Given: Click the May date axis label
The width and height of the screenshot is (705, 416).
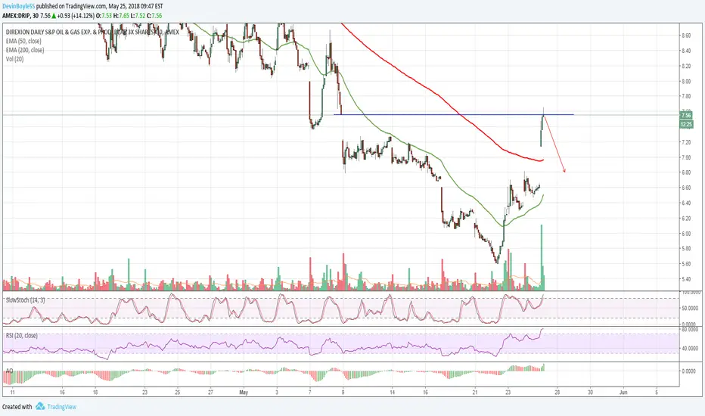Looking at the screenshot, I should tap(244, 392).
